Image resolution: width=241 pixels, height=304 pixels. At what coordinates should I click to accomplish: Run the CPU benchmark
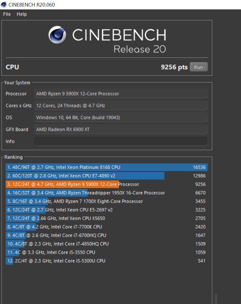199,67
